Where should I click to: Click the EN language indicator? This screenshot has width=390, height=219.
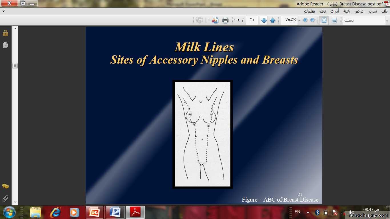click(297, 212)
